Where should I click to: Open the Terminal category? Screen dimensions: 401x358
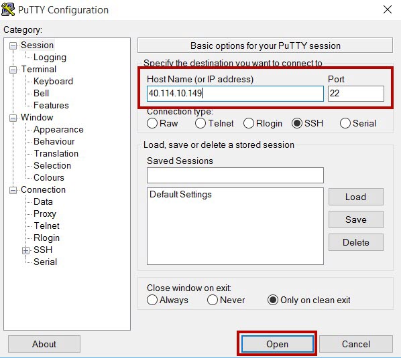(x=39, y=69)
